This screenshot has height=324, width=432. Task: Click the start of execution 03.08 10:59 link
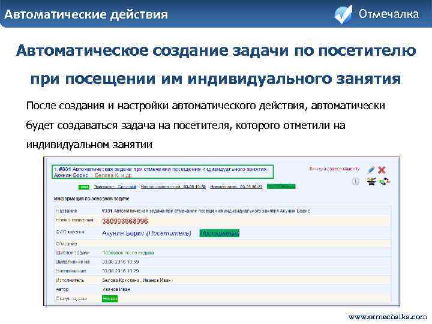tap(173, 187)
